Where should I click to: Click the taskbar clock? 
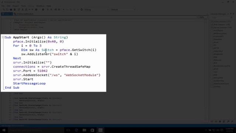(x=229, y=130)
